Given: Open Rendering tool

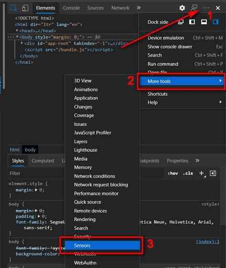Looking at the screenshot, I should point(102,220).
